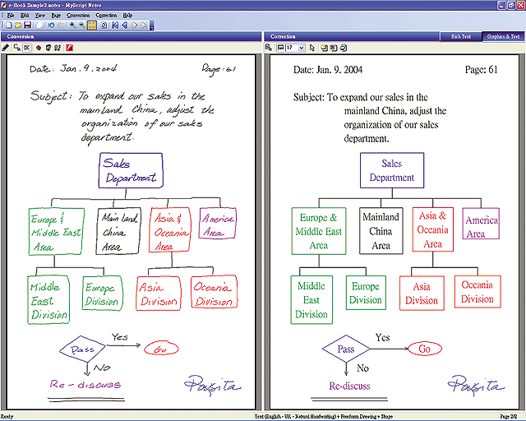Zoom in with the plus magnifier icon
This screenshot has height=421, width=526.
(73, 25)
